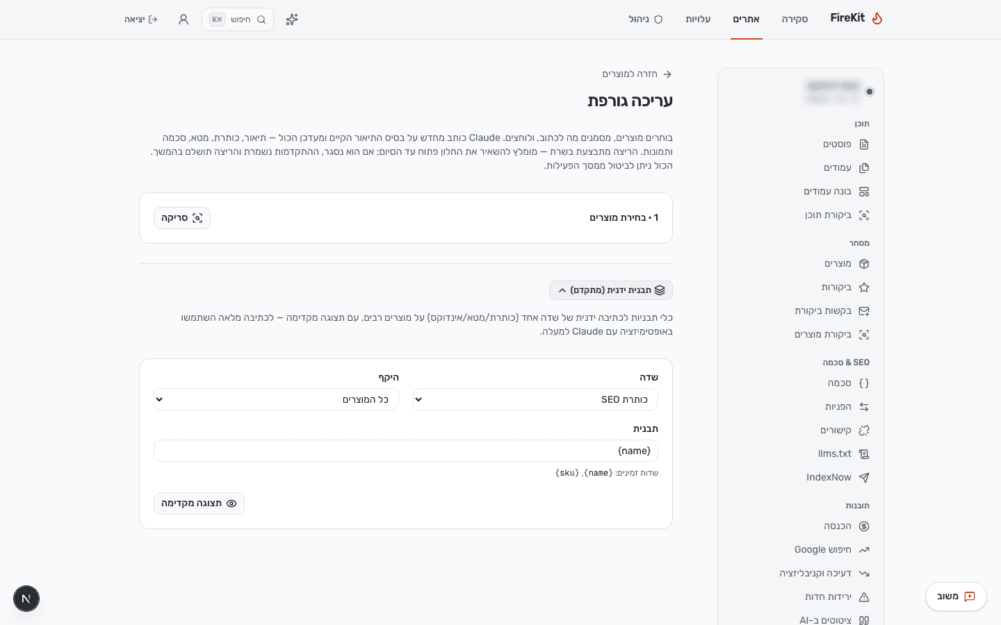Click the paper plane icon next to IndexNow

point(864,478)
